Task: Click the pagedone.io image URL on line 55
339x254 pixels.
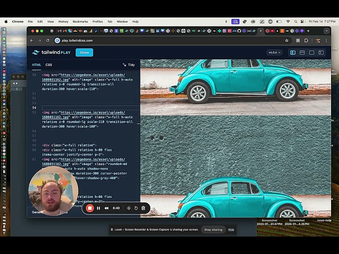Action: click(84, 115)
